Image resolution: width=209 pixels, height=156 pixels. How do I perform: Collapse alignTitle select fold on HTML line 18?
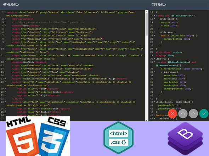[x=5, y=82]
